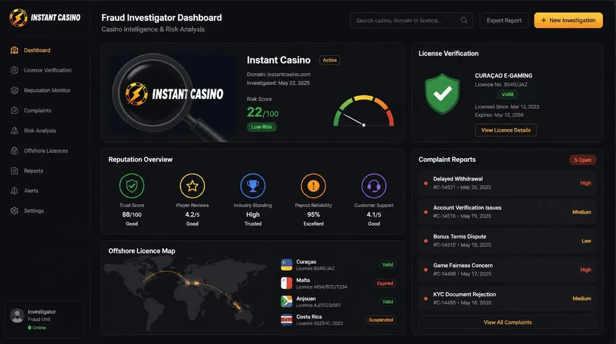Click the Anjouan flag icon

point(286,302)
